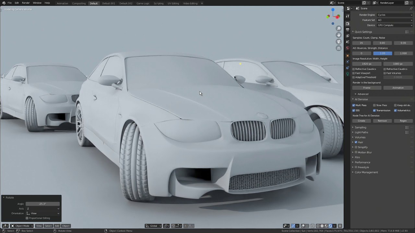Add a new workspace tab with plus
The image size is (415, 233).
point(202,3)
